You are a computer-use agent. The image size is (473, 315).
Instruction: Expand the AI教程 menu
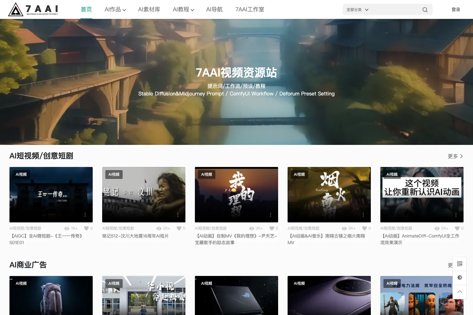(x=183, y=10)
